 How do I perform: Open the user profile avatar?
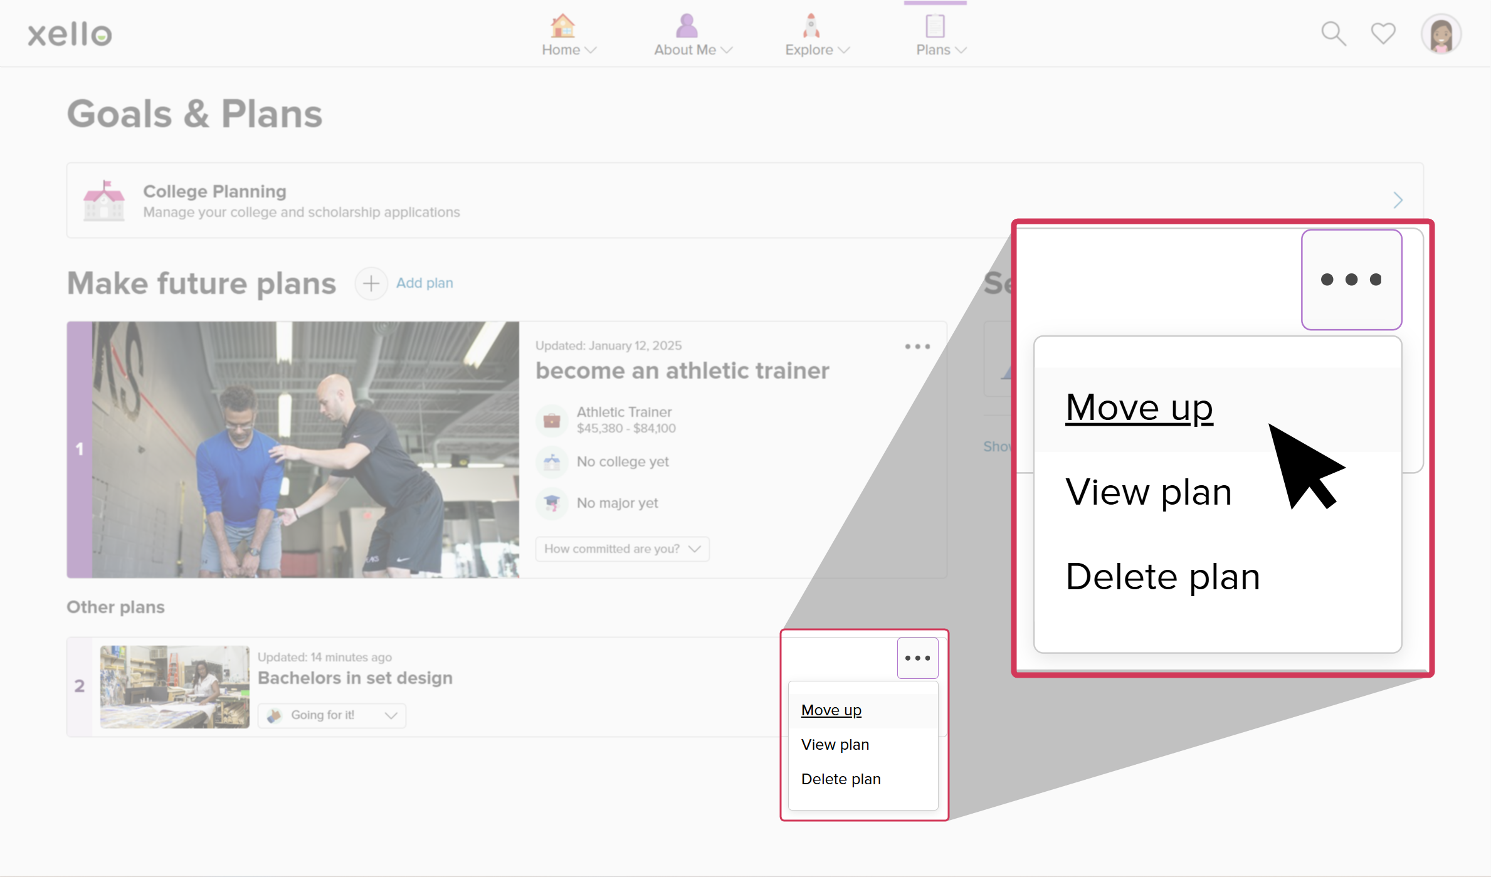[x=1441, y=34]
